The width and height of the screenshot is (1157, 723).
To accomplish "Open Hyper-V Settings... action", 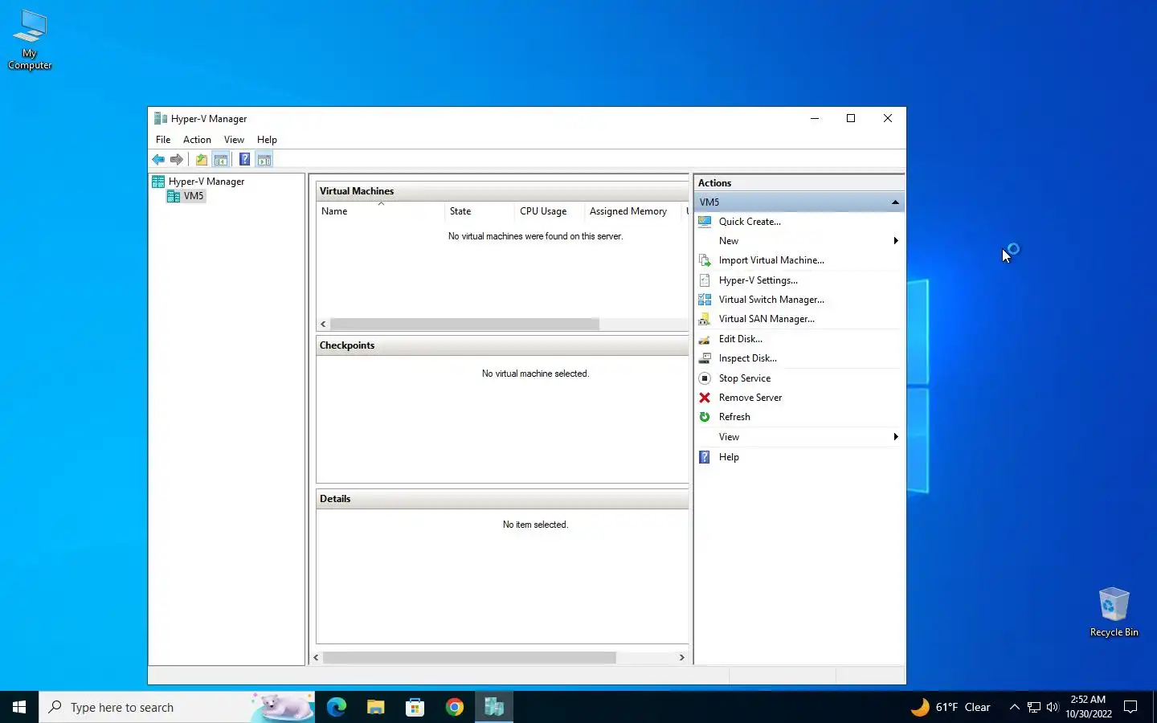I will click(x=758, y=280).
